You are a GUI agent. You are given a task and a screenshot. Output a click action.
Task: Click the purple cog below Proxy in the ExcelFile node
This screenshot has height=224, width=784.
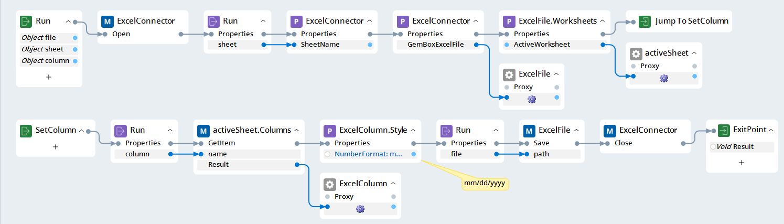pos(532,99)
